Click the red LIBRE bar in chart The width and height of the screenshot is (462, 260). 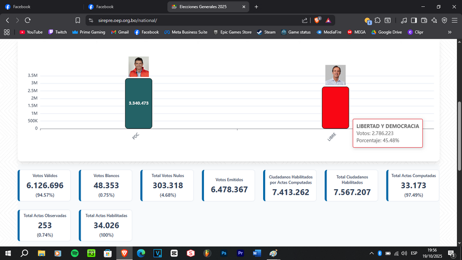pyautogui.click(x=335, y=108)
